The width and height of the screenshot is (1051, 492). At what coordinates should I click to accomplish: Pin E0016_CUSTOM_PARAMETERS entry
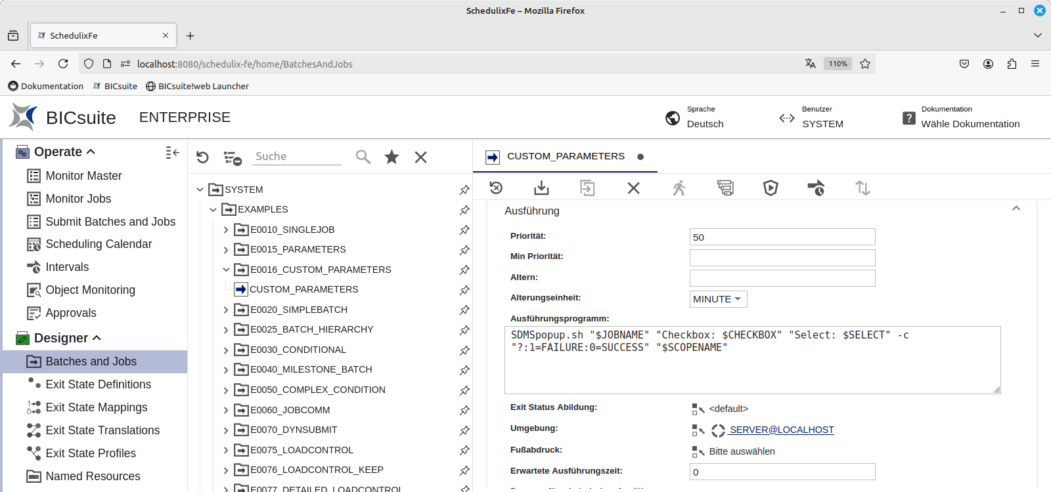point(464,270)
